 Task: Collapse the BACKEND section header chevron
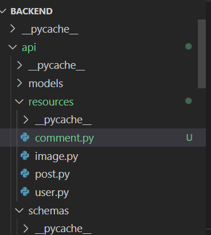coord(3,11)
